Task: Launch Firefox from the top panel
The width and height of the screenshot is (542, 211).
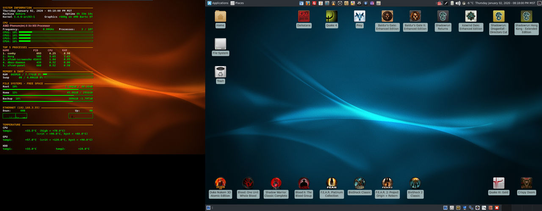Action: coord(308,3)
